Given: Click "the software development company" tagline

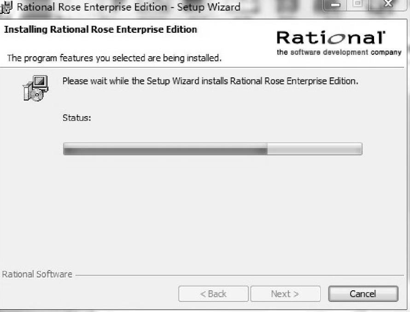Looking at the screenshot, I should 339,52.
